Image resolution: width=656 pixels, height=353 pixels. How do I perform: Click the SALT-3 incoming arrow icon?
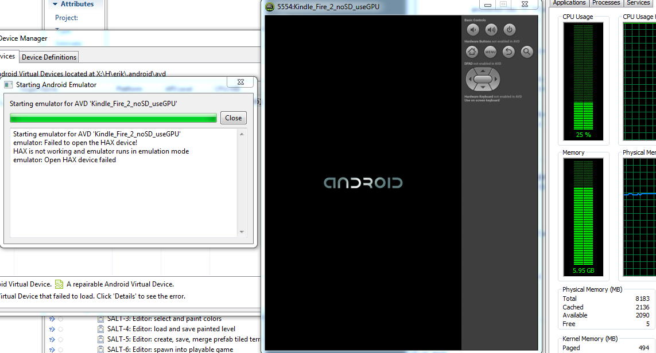click(x=52, y=319)
